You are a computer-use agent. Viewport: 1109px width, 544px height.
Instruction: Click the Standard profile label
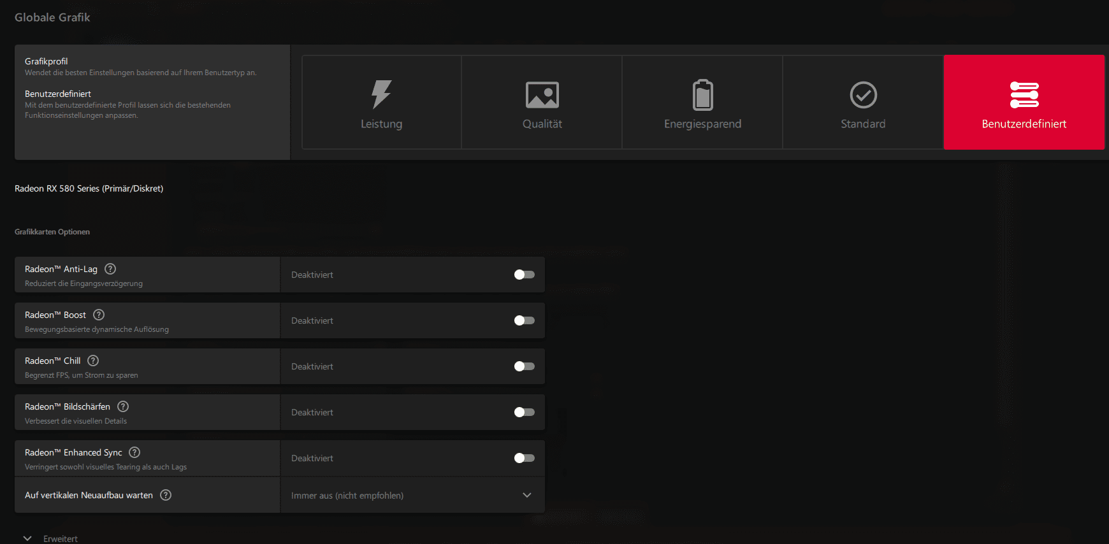[863, 124]
